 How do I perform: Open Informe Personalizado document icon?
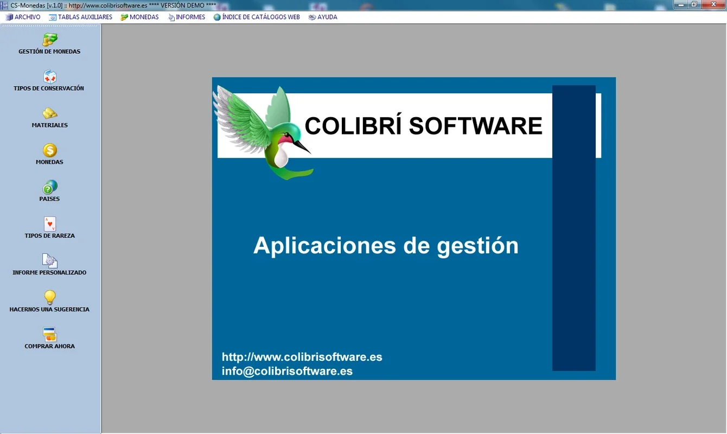(50, 261)
